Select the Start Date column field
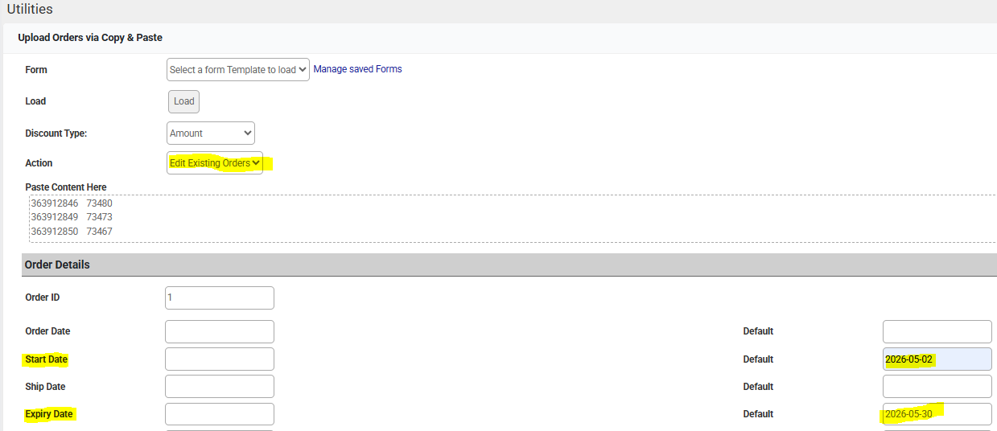Image resolution: width=997 pixels, height=431 pixels. (x=219, y=359)
